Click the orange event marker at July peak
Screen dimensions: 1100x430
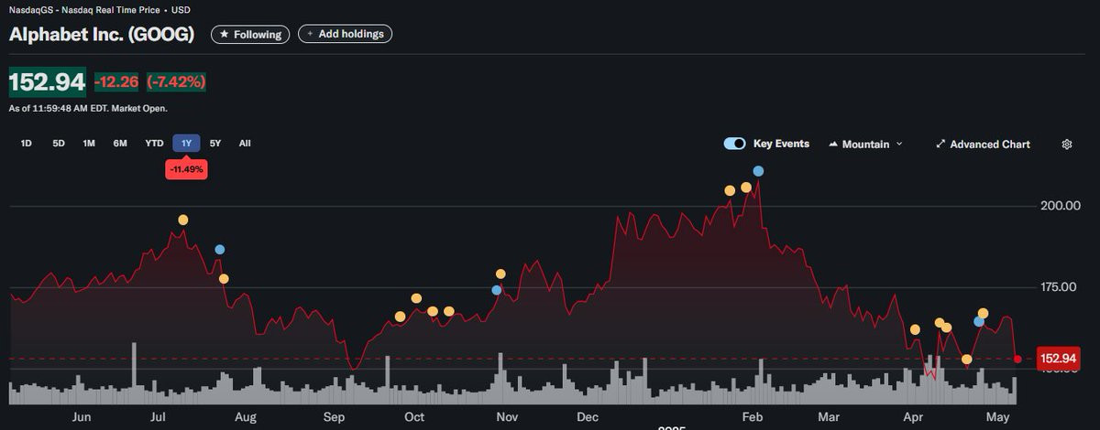coord(183,220)
